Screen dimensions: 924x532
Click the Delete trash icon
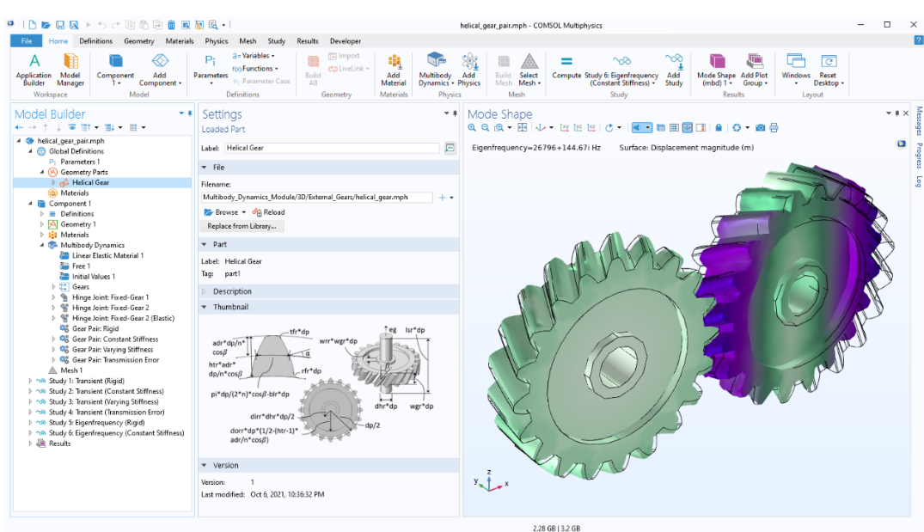pyautogui.click(x=172, y=25)
